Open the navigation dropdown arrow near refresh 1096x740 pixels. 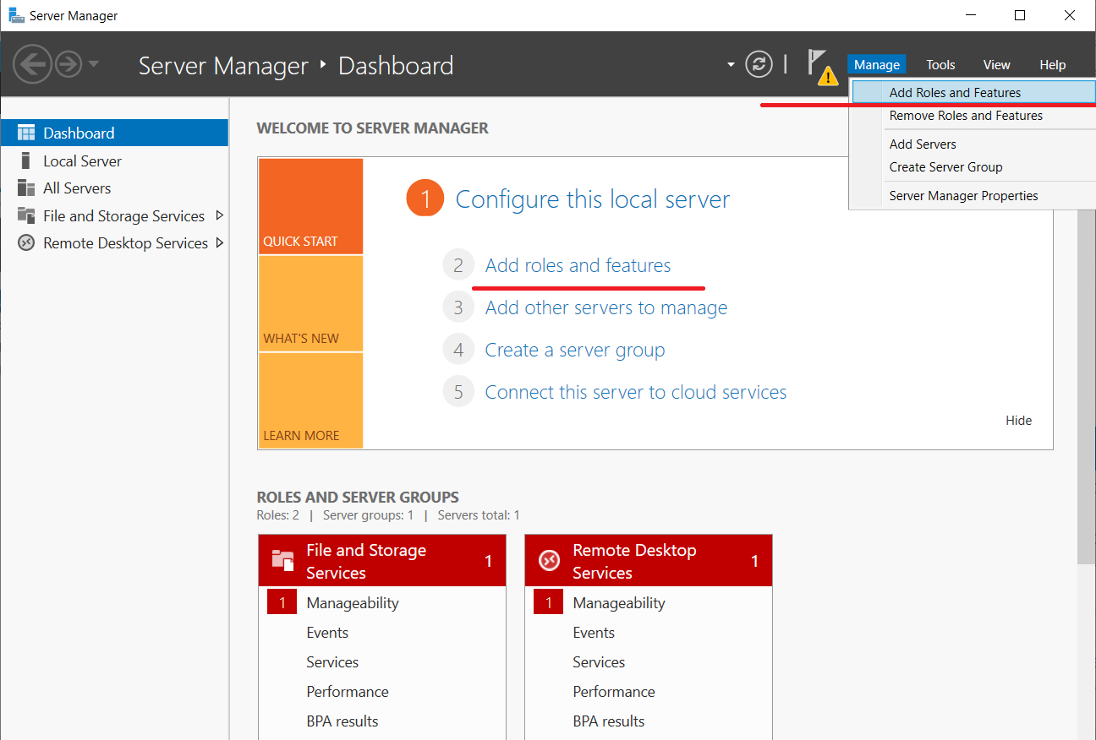pos(729,63)
